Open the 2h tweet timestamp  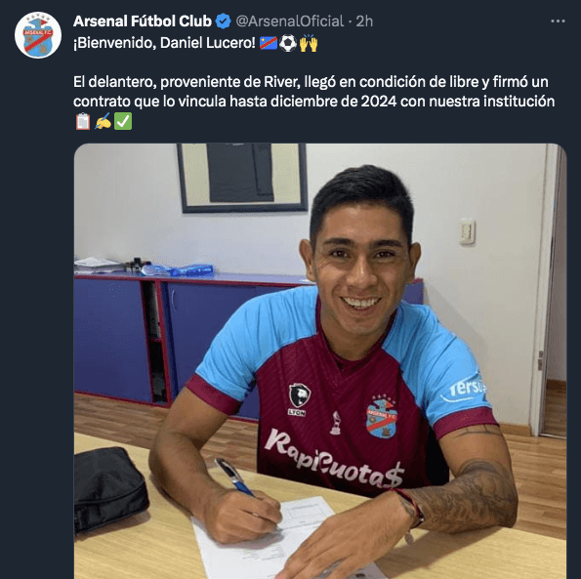[364, 21]
